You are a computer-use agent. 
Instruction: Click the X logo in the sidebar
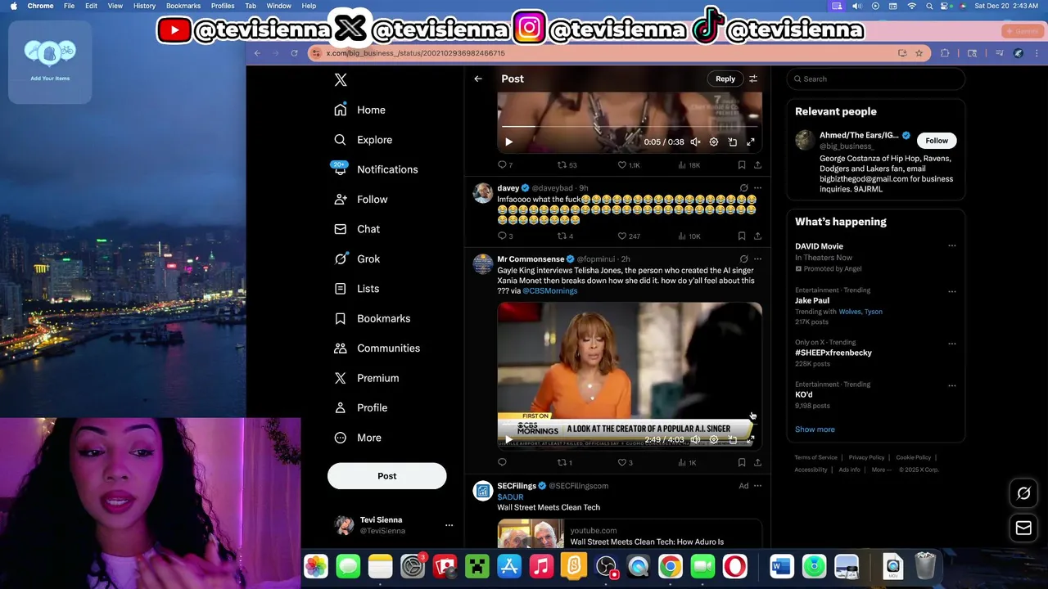coord(341,79)
